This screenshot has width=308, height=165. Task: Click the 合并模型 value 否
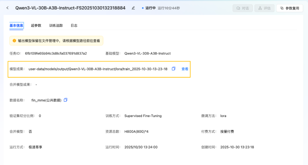pos(30,131)
